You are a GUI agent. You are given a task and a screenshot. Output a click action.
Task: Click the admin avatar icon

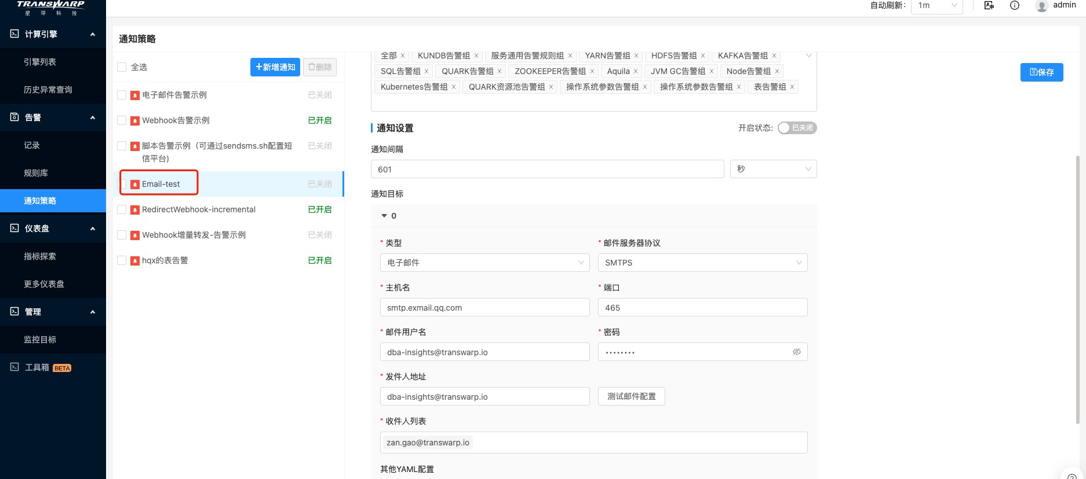pyautogui.click(x=1041, y=6)
